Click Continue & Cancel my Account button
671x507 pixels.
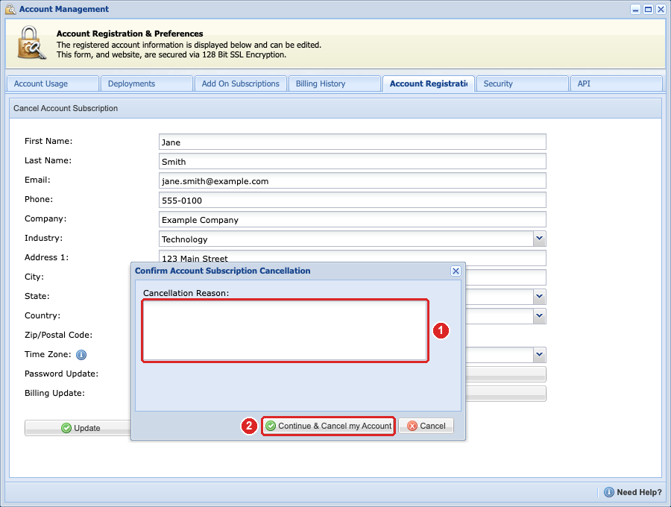point(328,426)
